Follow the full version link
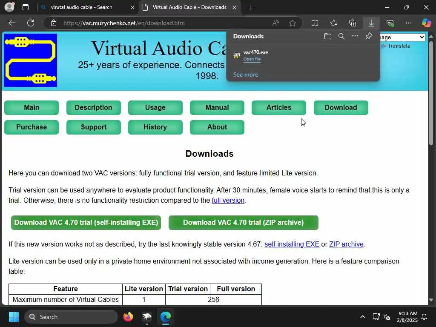The image size is (436, 327). [x=228, y=200]
